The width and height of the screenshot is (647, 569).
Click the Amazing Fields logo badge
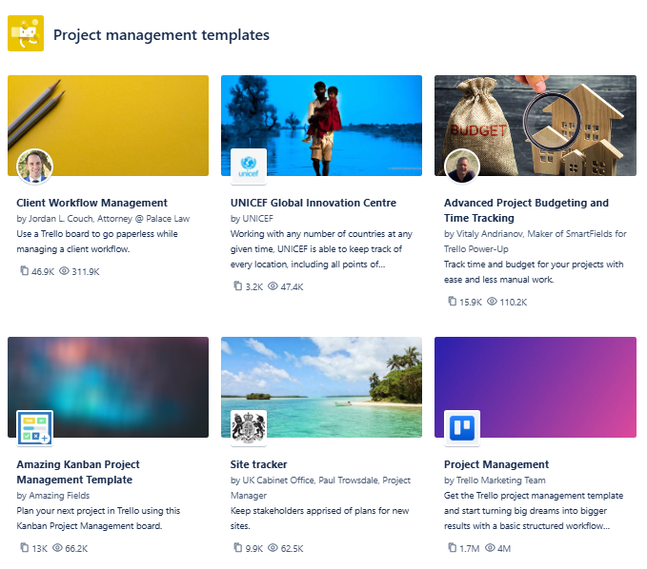[34, 428]
